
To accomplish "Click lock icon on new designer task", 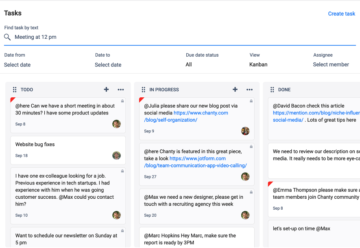I will (x=251, y=192).
